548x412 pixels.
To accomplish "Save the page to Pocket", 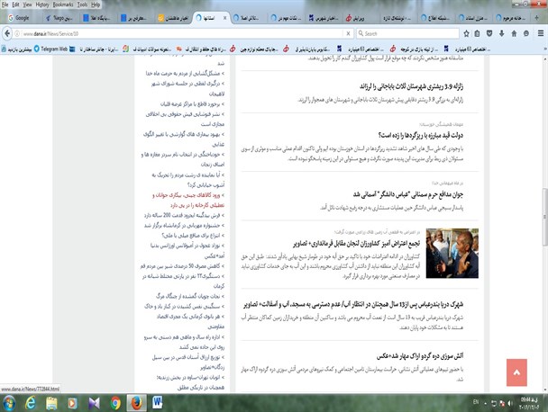I will (x=489, y=33).
